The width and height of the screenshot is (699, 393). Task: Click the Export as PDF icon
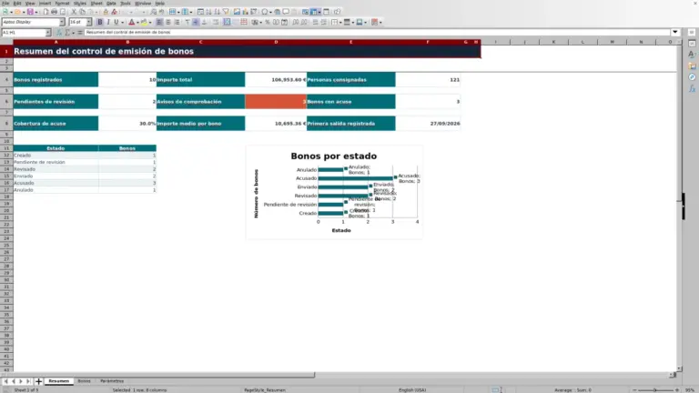[46, 12]
